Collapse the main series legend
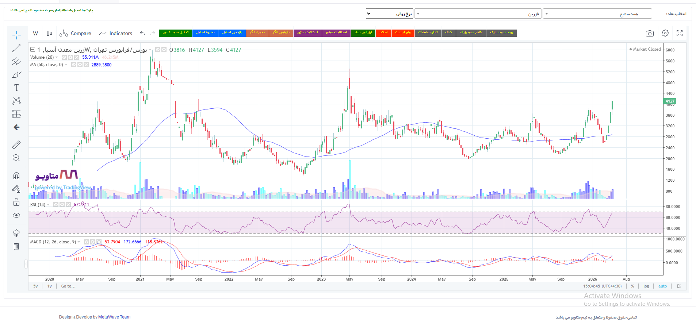 coord(32,50)
